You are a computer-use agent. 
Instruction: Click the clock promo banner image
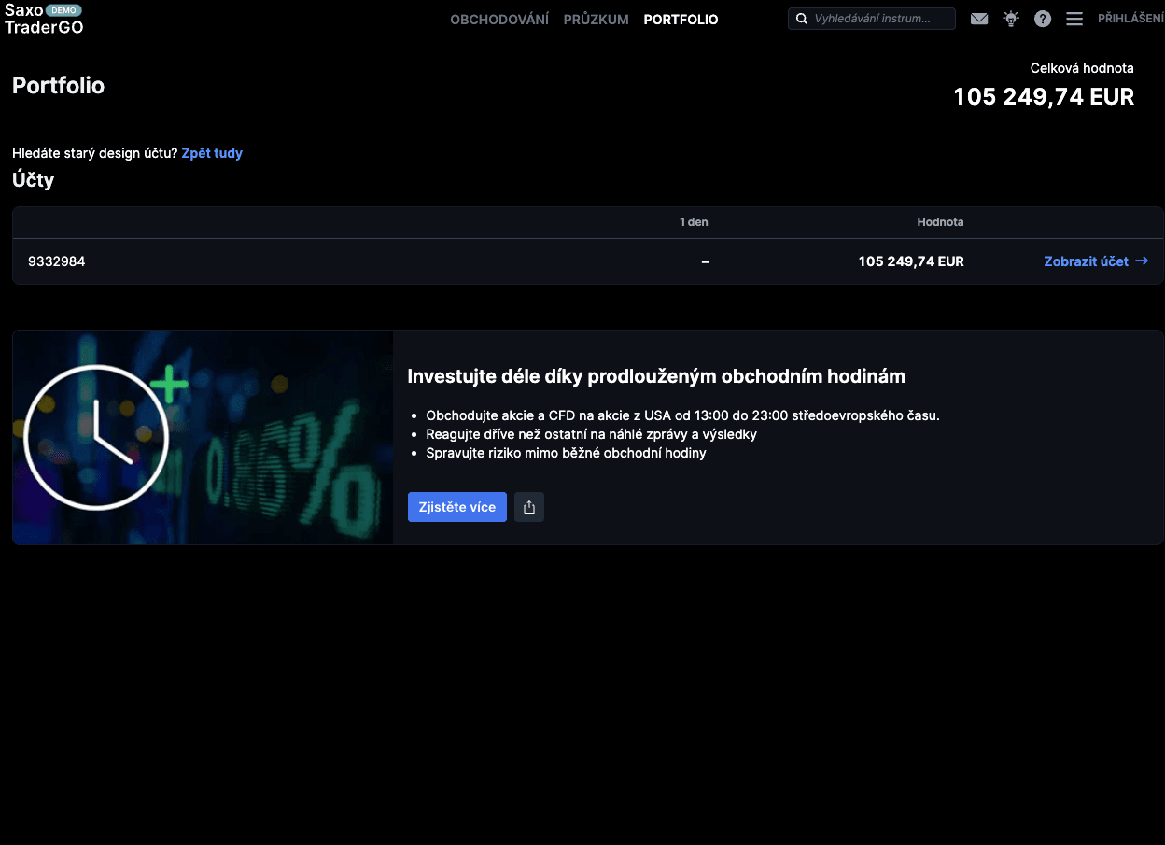(x=203, y=437)
